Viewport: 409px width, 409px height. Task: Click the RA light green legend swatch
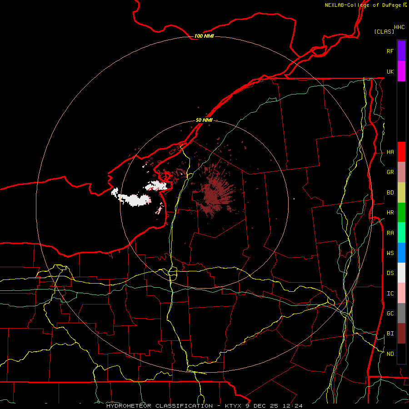[401, 233]
